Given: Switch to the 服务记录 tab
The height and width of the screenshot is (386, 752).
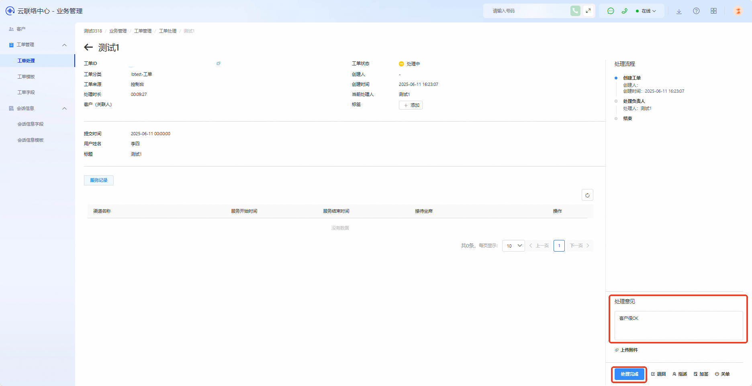Looking at the screenshot, I should coord(99,180).
